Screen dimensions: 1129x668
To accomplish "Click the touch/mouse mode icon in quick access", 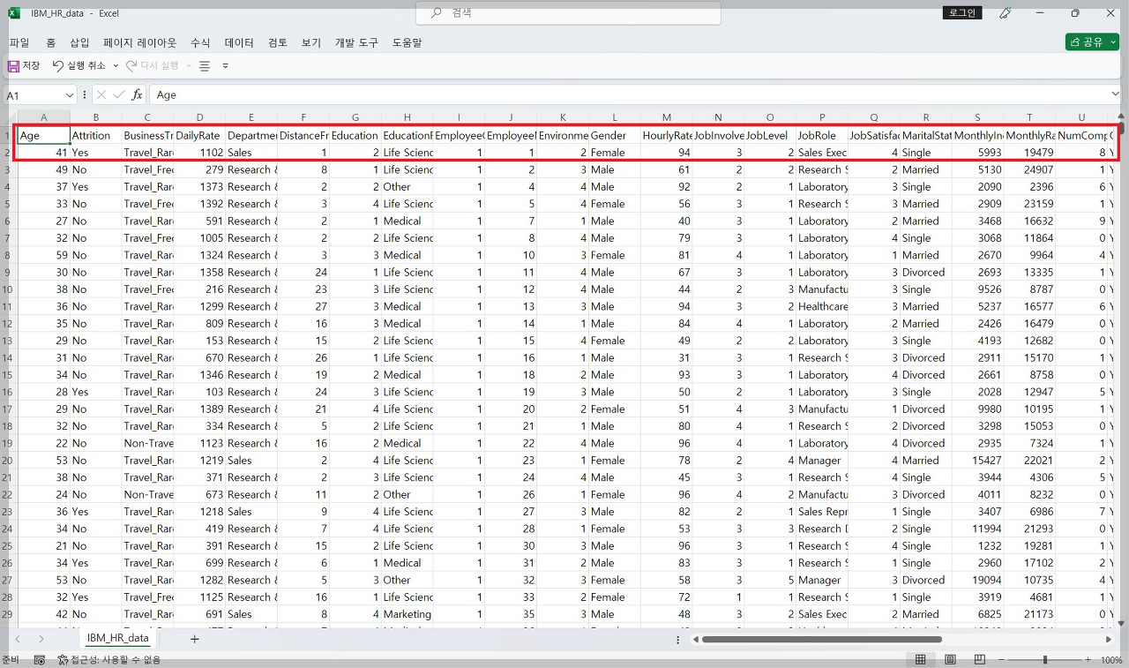I will point(205,66).
